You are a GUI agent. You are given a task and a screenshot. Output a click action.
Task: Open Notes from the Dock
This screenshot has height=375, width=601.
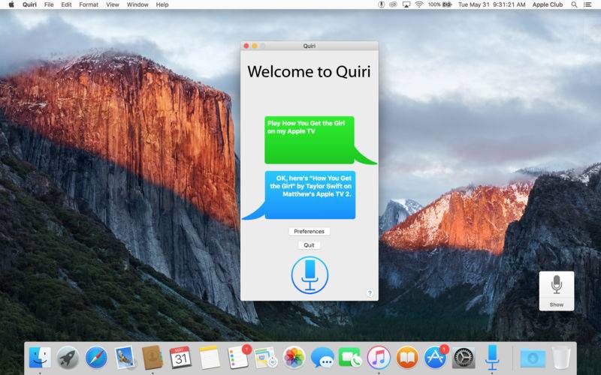[x=210, y=358]
